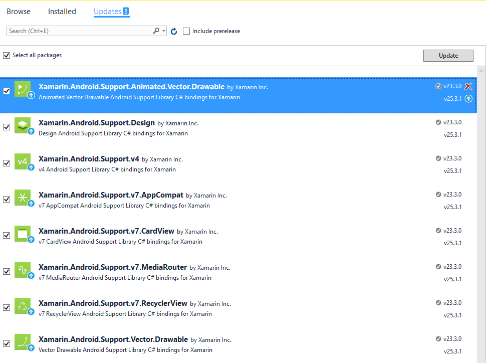Select the Xamarin.Android.Support.v4 package name
This screenshot has width=486, height=363.
pos(89,159)
